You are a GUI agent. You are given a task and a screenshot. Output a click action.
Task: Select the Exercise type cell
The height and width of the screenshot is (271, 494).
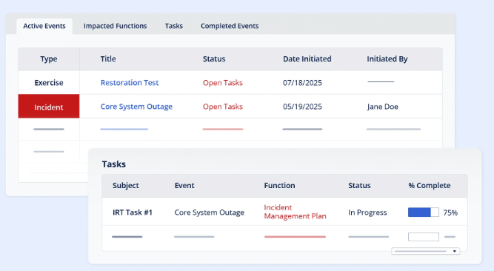49,83
